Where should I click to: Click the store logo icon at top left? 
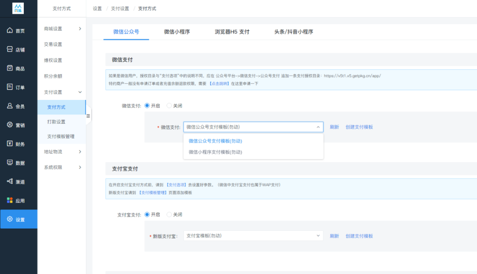click(x=18, y=8)
